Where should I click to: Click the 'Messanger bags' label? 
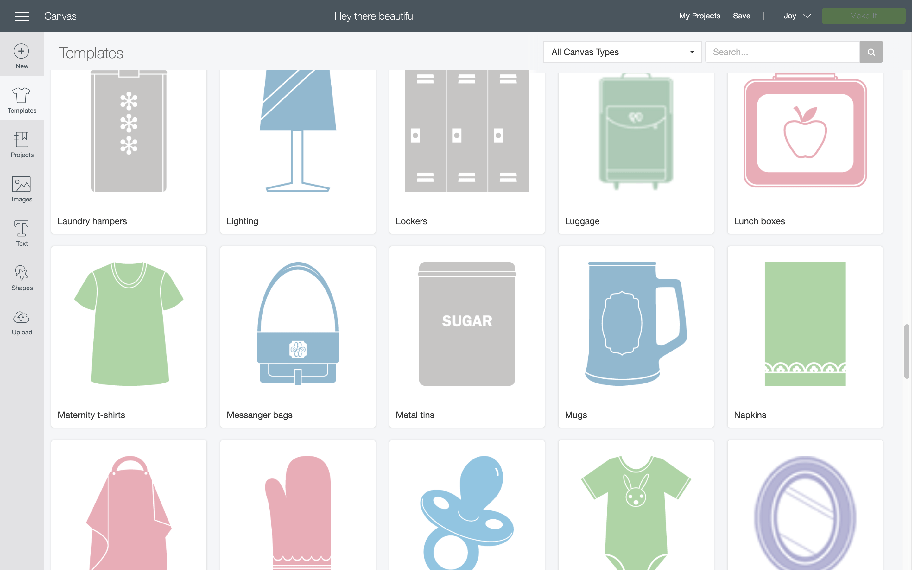(x=260, y=415)
